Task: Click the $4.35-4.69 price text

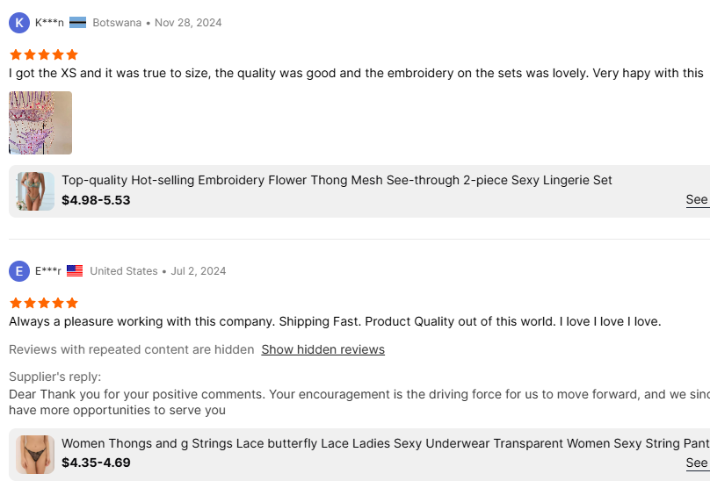Action: coord(96,463)
